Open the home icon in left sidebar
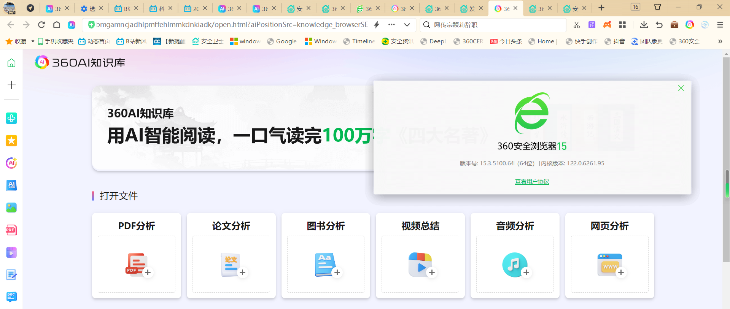This screenshot has height=309, width=730. tap(11, 63)
